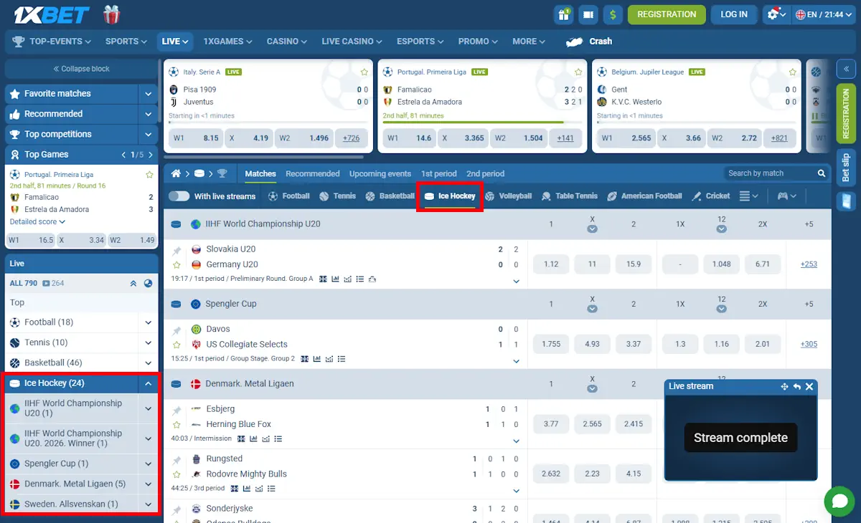Screen dimensions: 861x523
Task: Collapse the Ice Hockey sidebar section
Action: (x=148, y=383)
